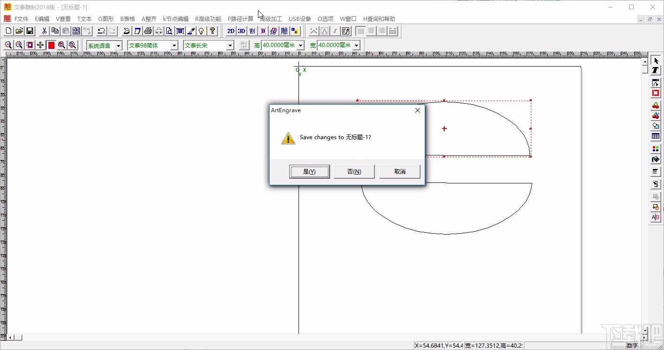Click the light bulb tip icon

202,31
